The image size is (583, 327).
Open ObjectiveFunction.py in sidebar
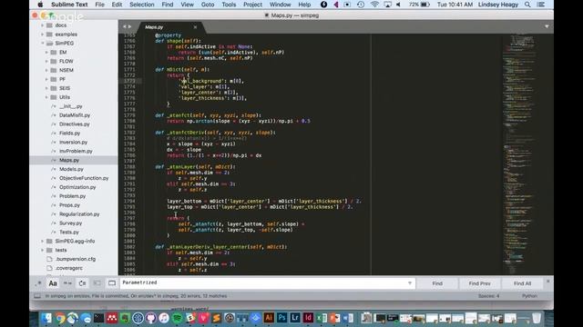tap(84, 178)
